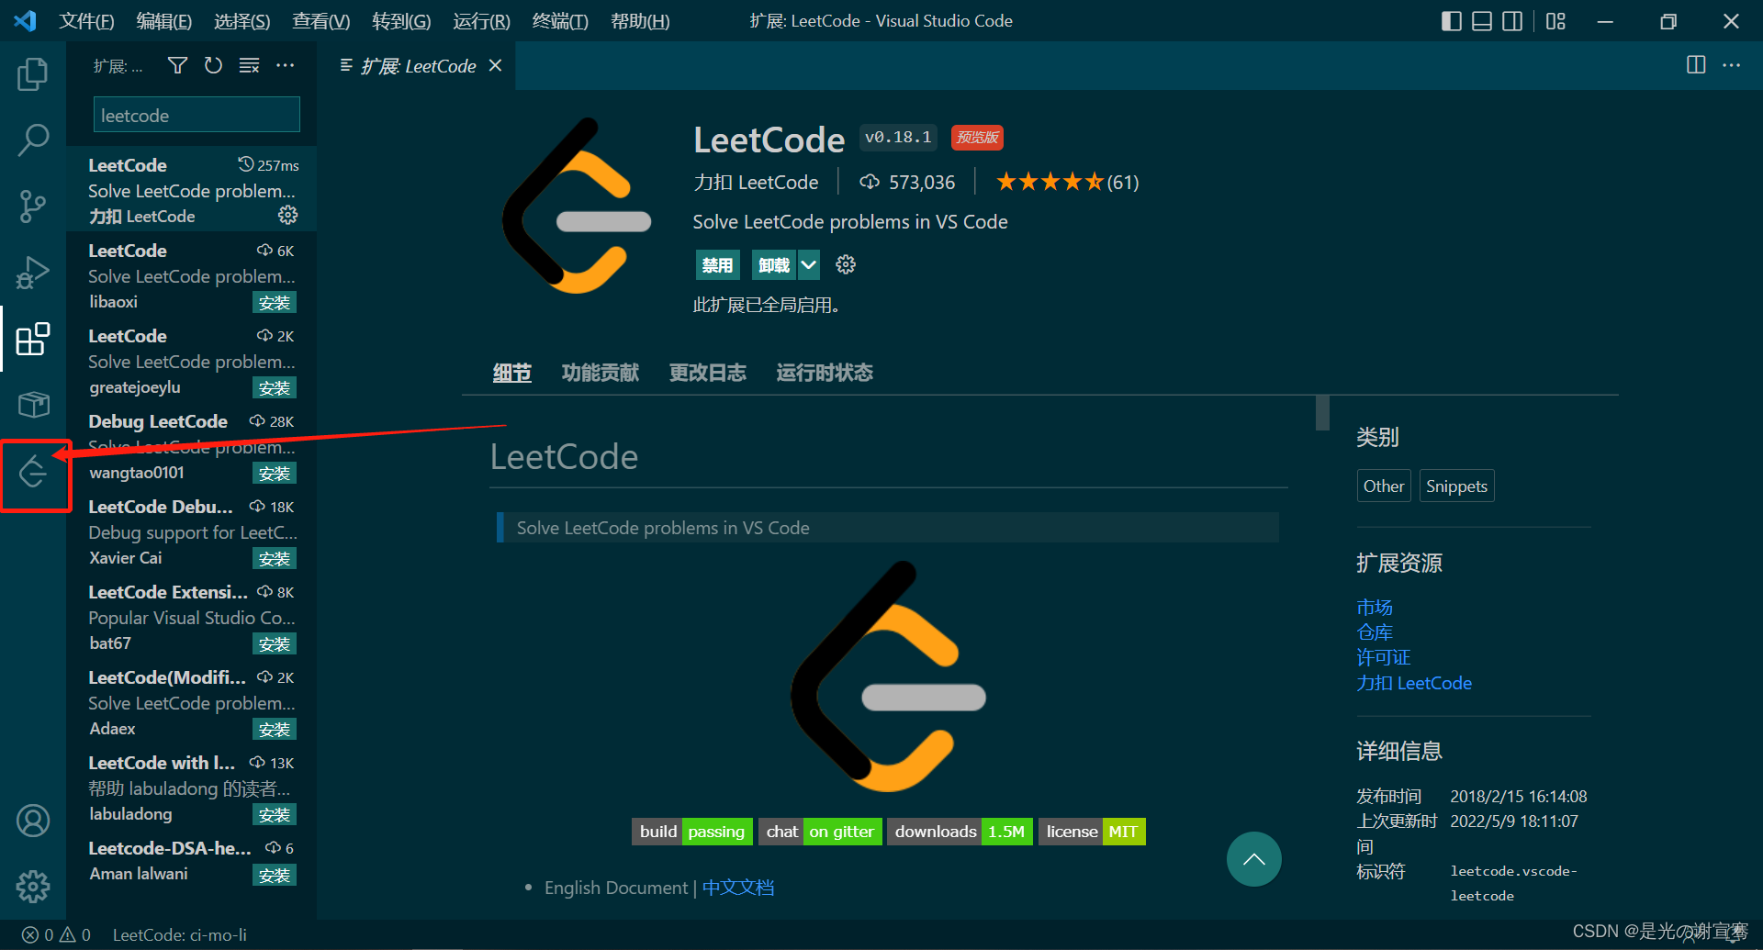Select the Snippets category tag

pos(1456,486)
